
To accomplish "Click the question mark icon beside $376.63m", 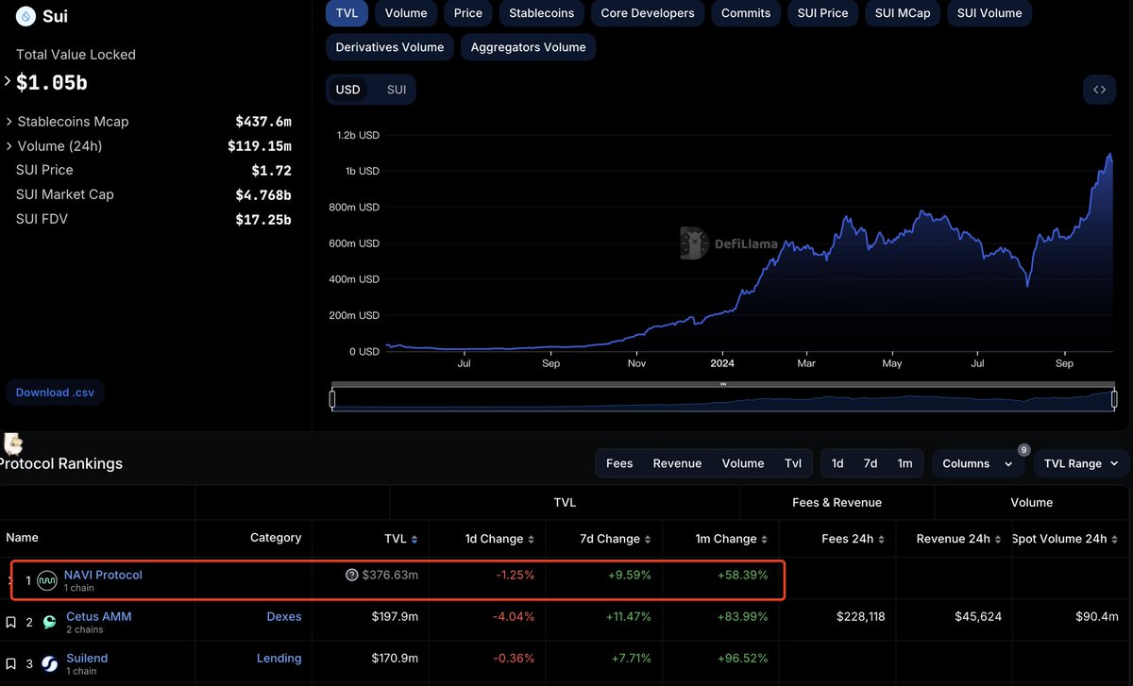I will [352, 575].
